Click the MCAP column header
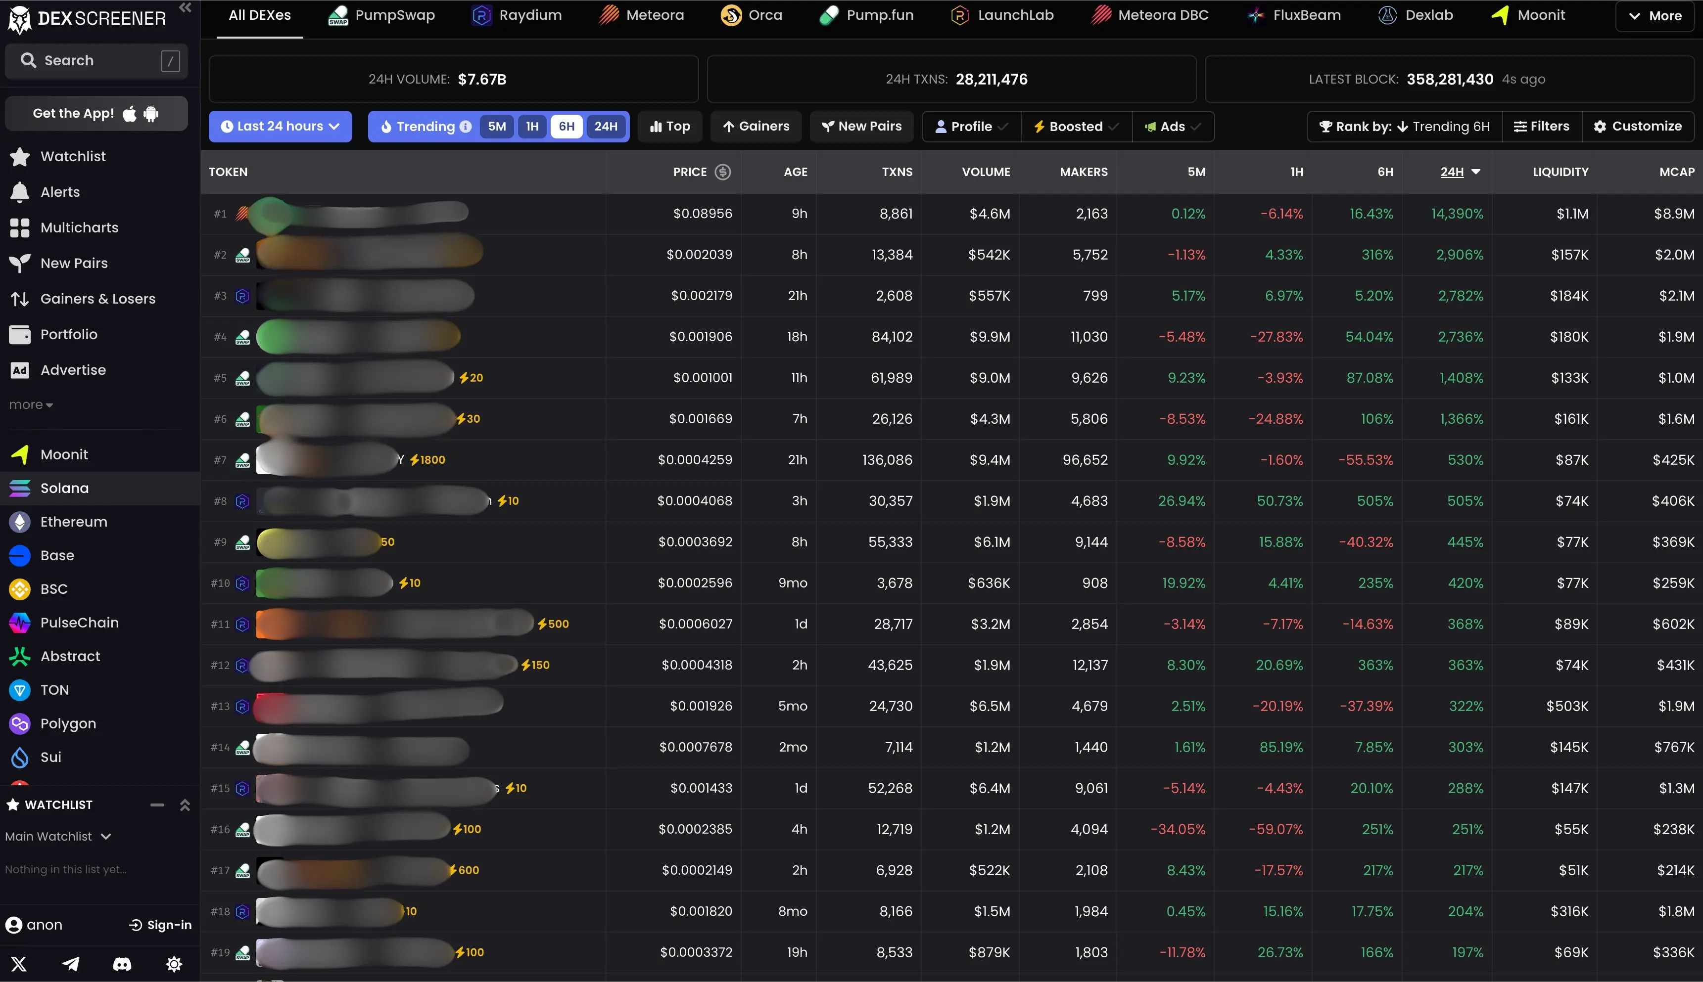Screen dimensions: 1703x982 click(x=1677, y=172)
